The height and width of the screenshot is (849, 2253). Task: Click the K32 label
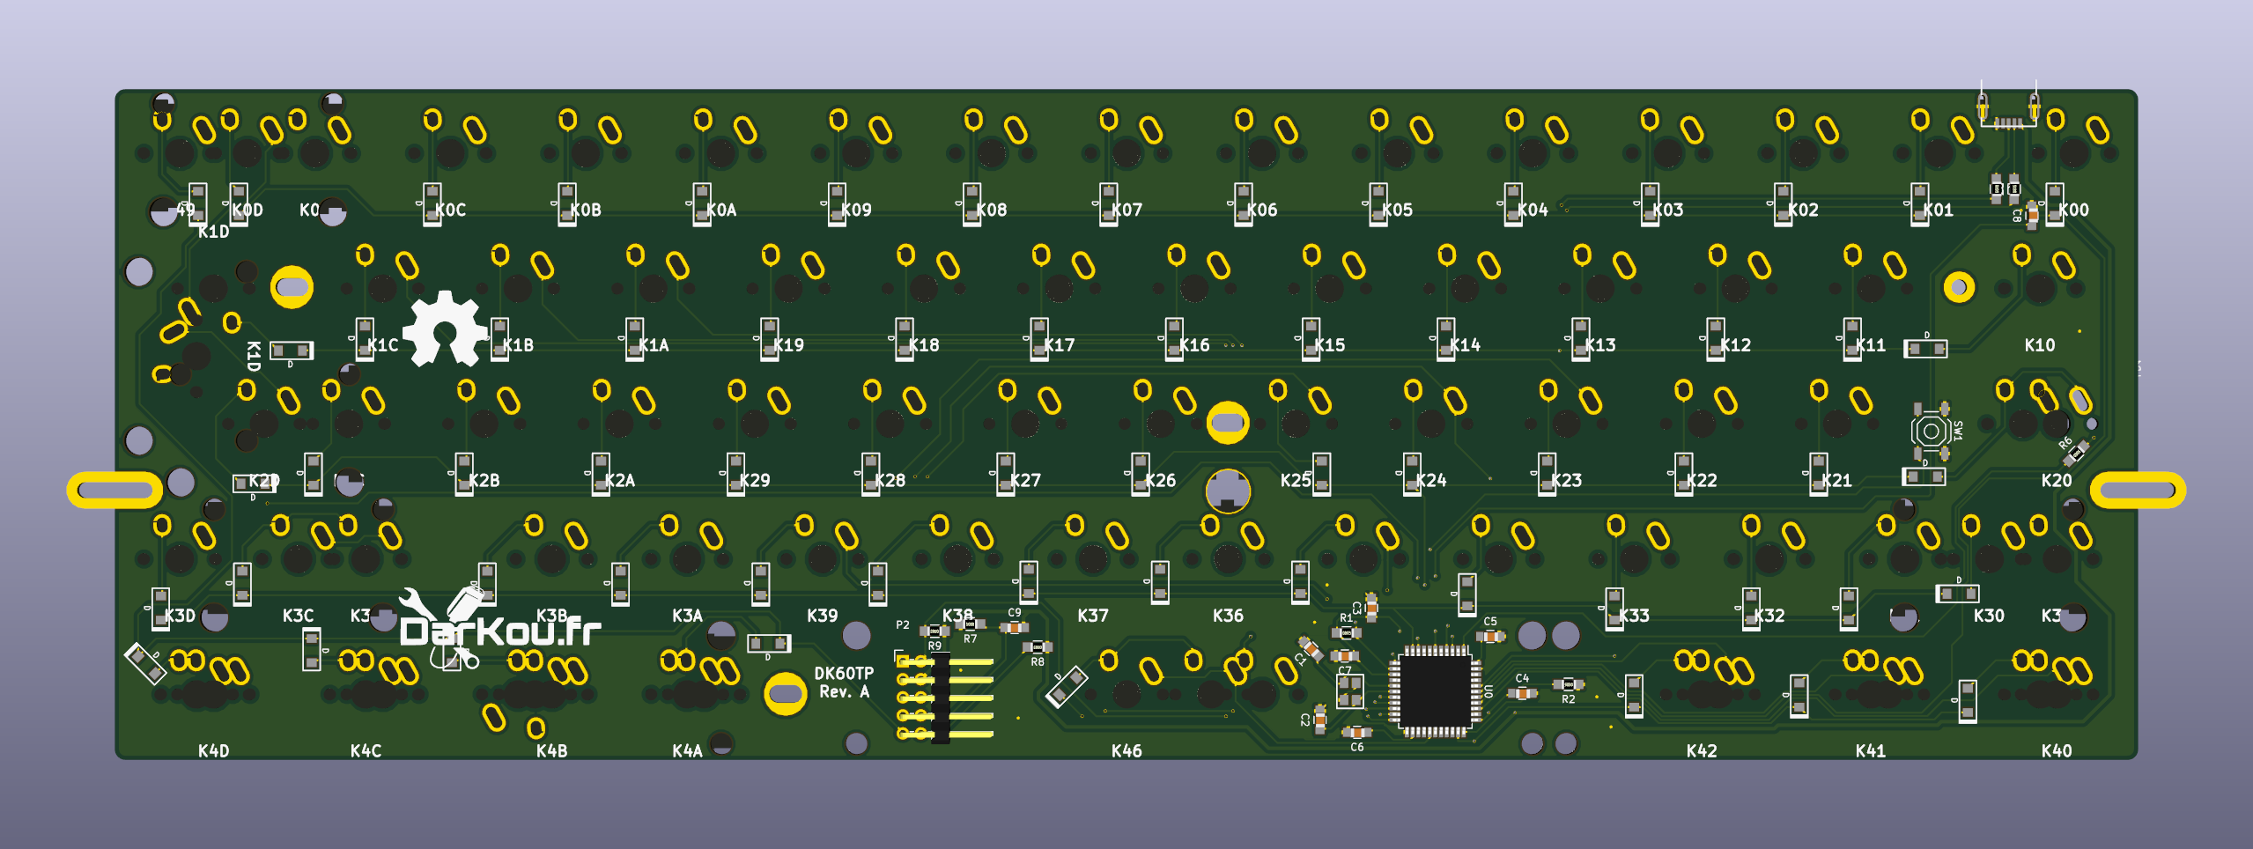(x=1769, y=616)
